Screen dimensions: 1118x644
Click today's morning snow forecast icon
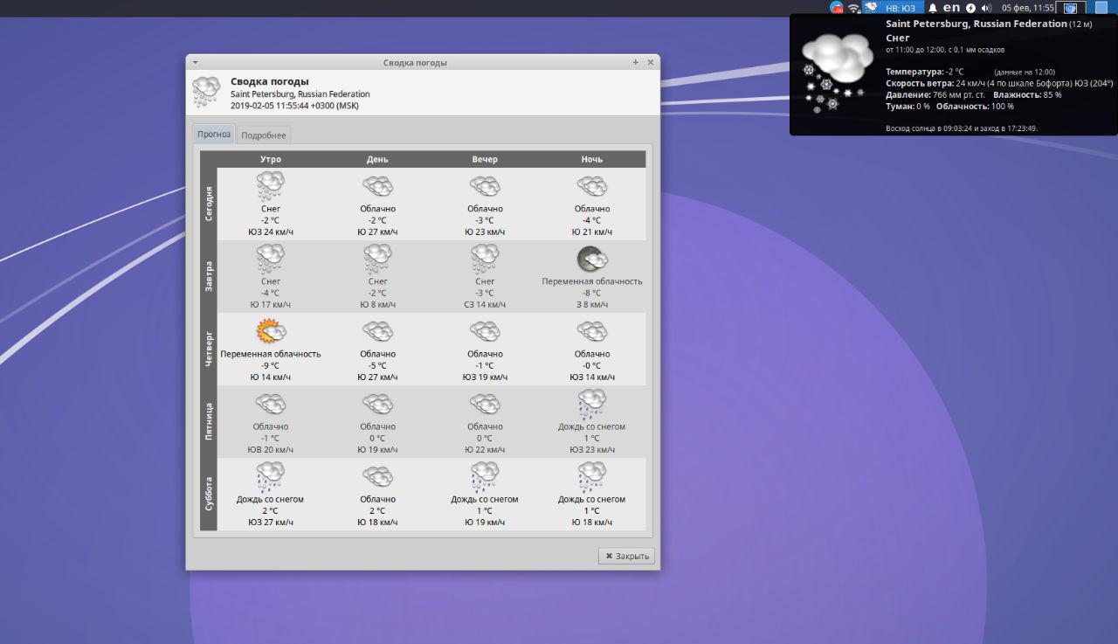[270, 186]
